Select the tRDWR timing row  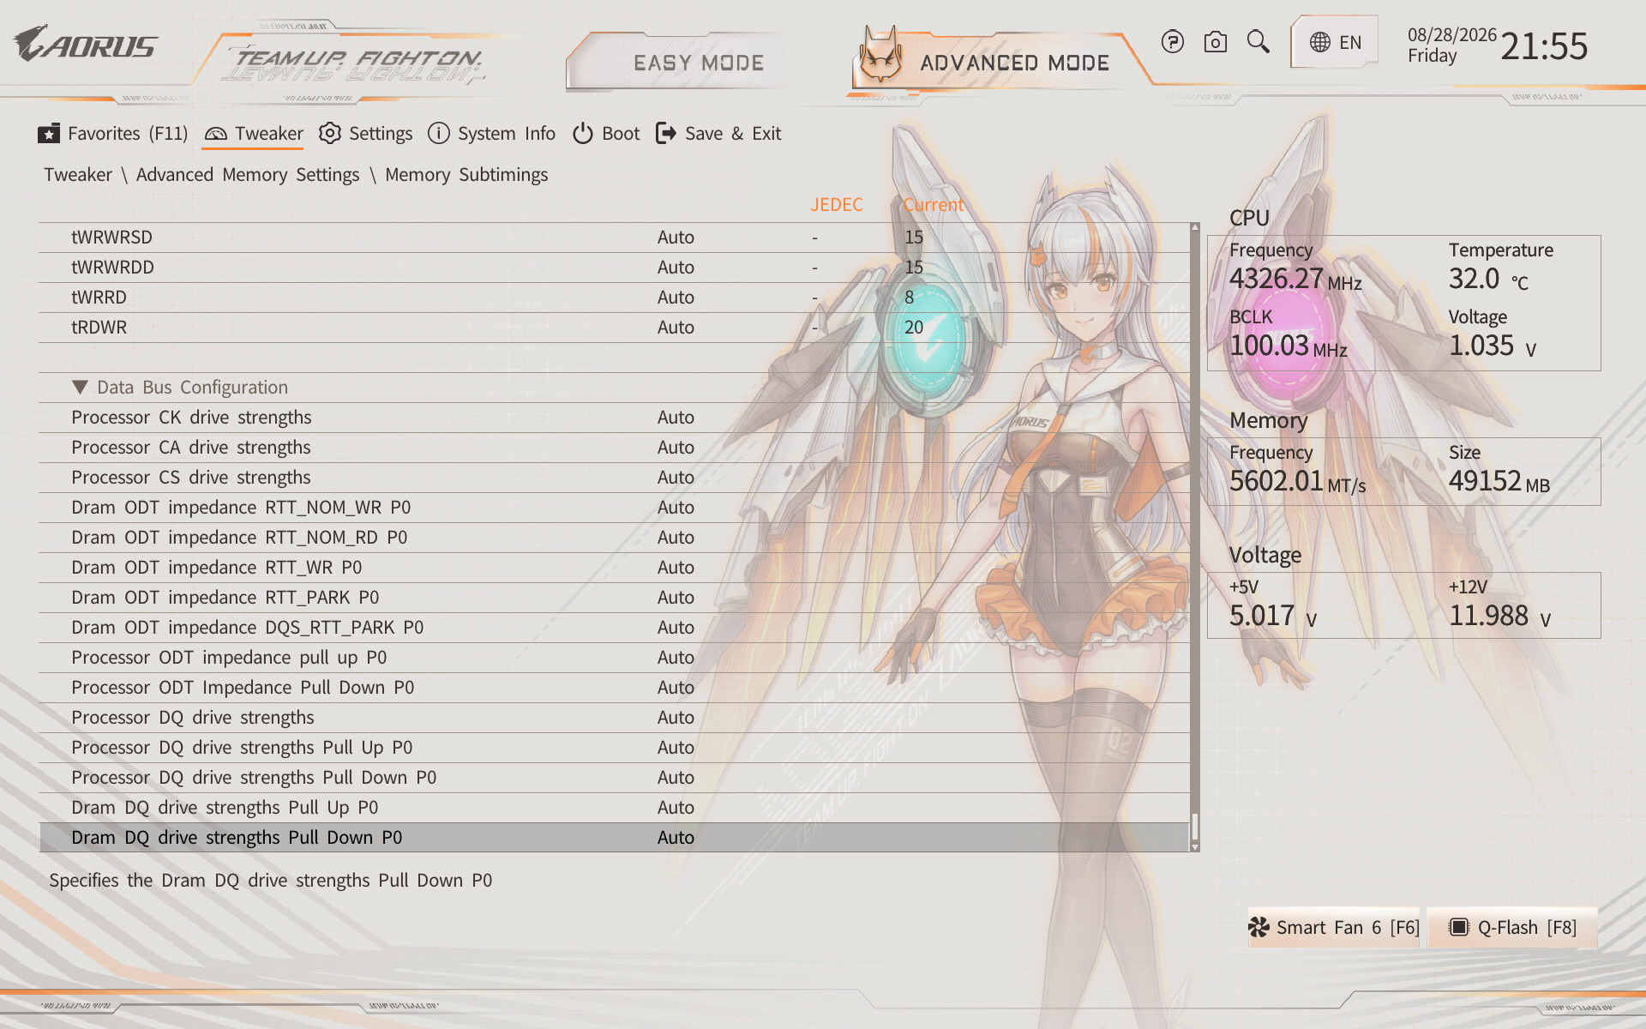[x=614, y=328]
